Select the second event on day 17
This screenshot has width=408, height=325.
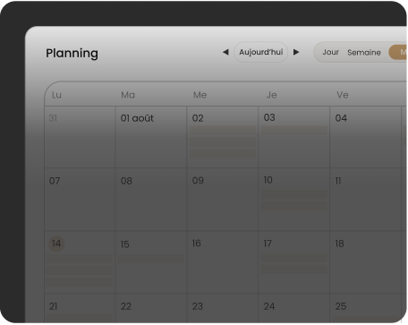[x=294, y=269]
